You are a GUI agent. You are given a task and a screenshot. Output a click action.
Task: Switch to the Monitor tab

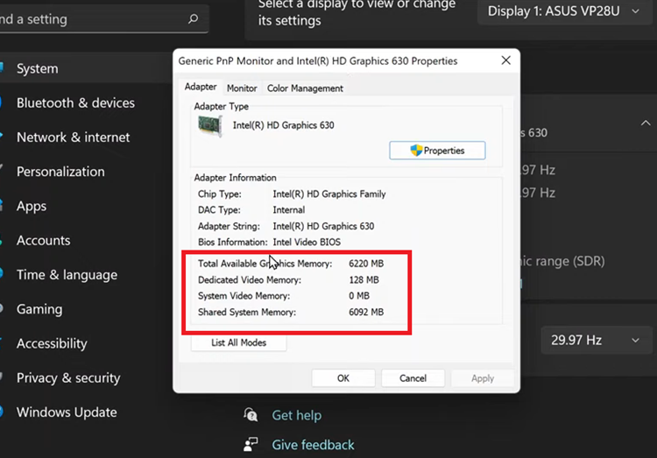click(x=242, y=88)
